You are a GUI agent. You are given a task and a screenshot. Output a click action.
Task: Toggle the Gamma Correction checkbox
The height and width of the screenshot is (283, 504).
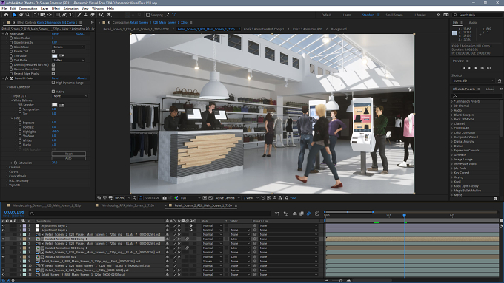tap(53, 69)
